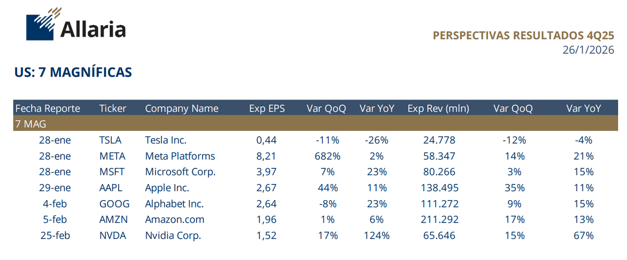Select the Company Name column header

pyautogui.click(x=181, y=108)
